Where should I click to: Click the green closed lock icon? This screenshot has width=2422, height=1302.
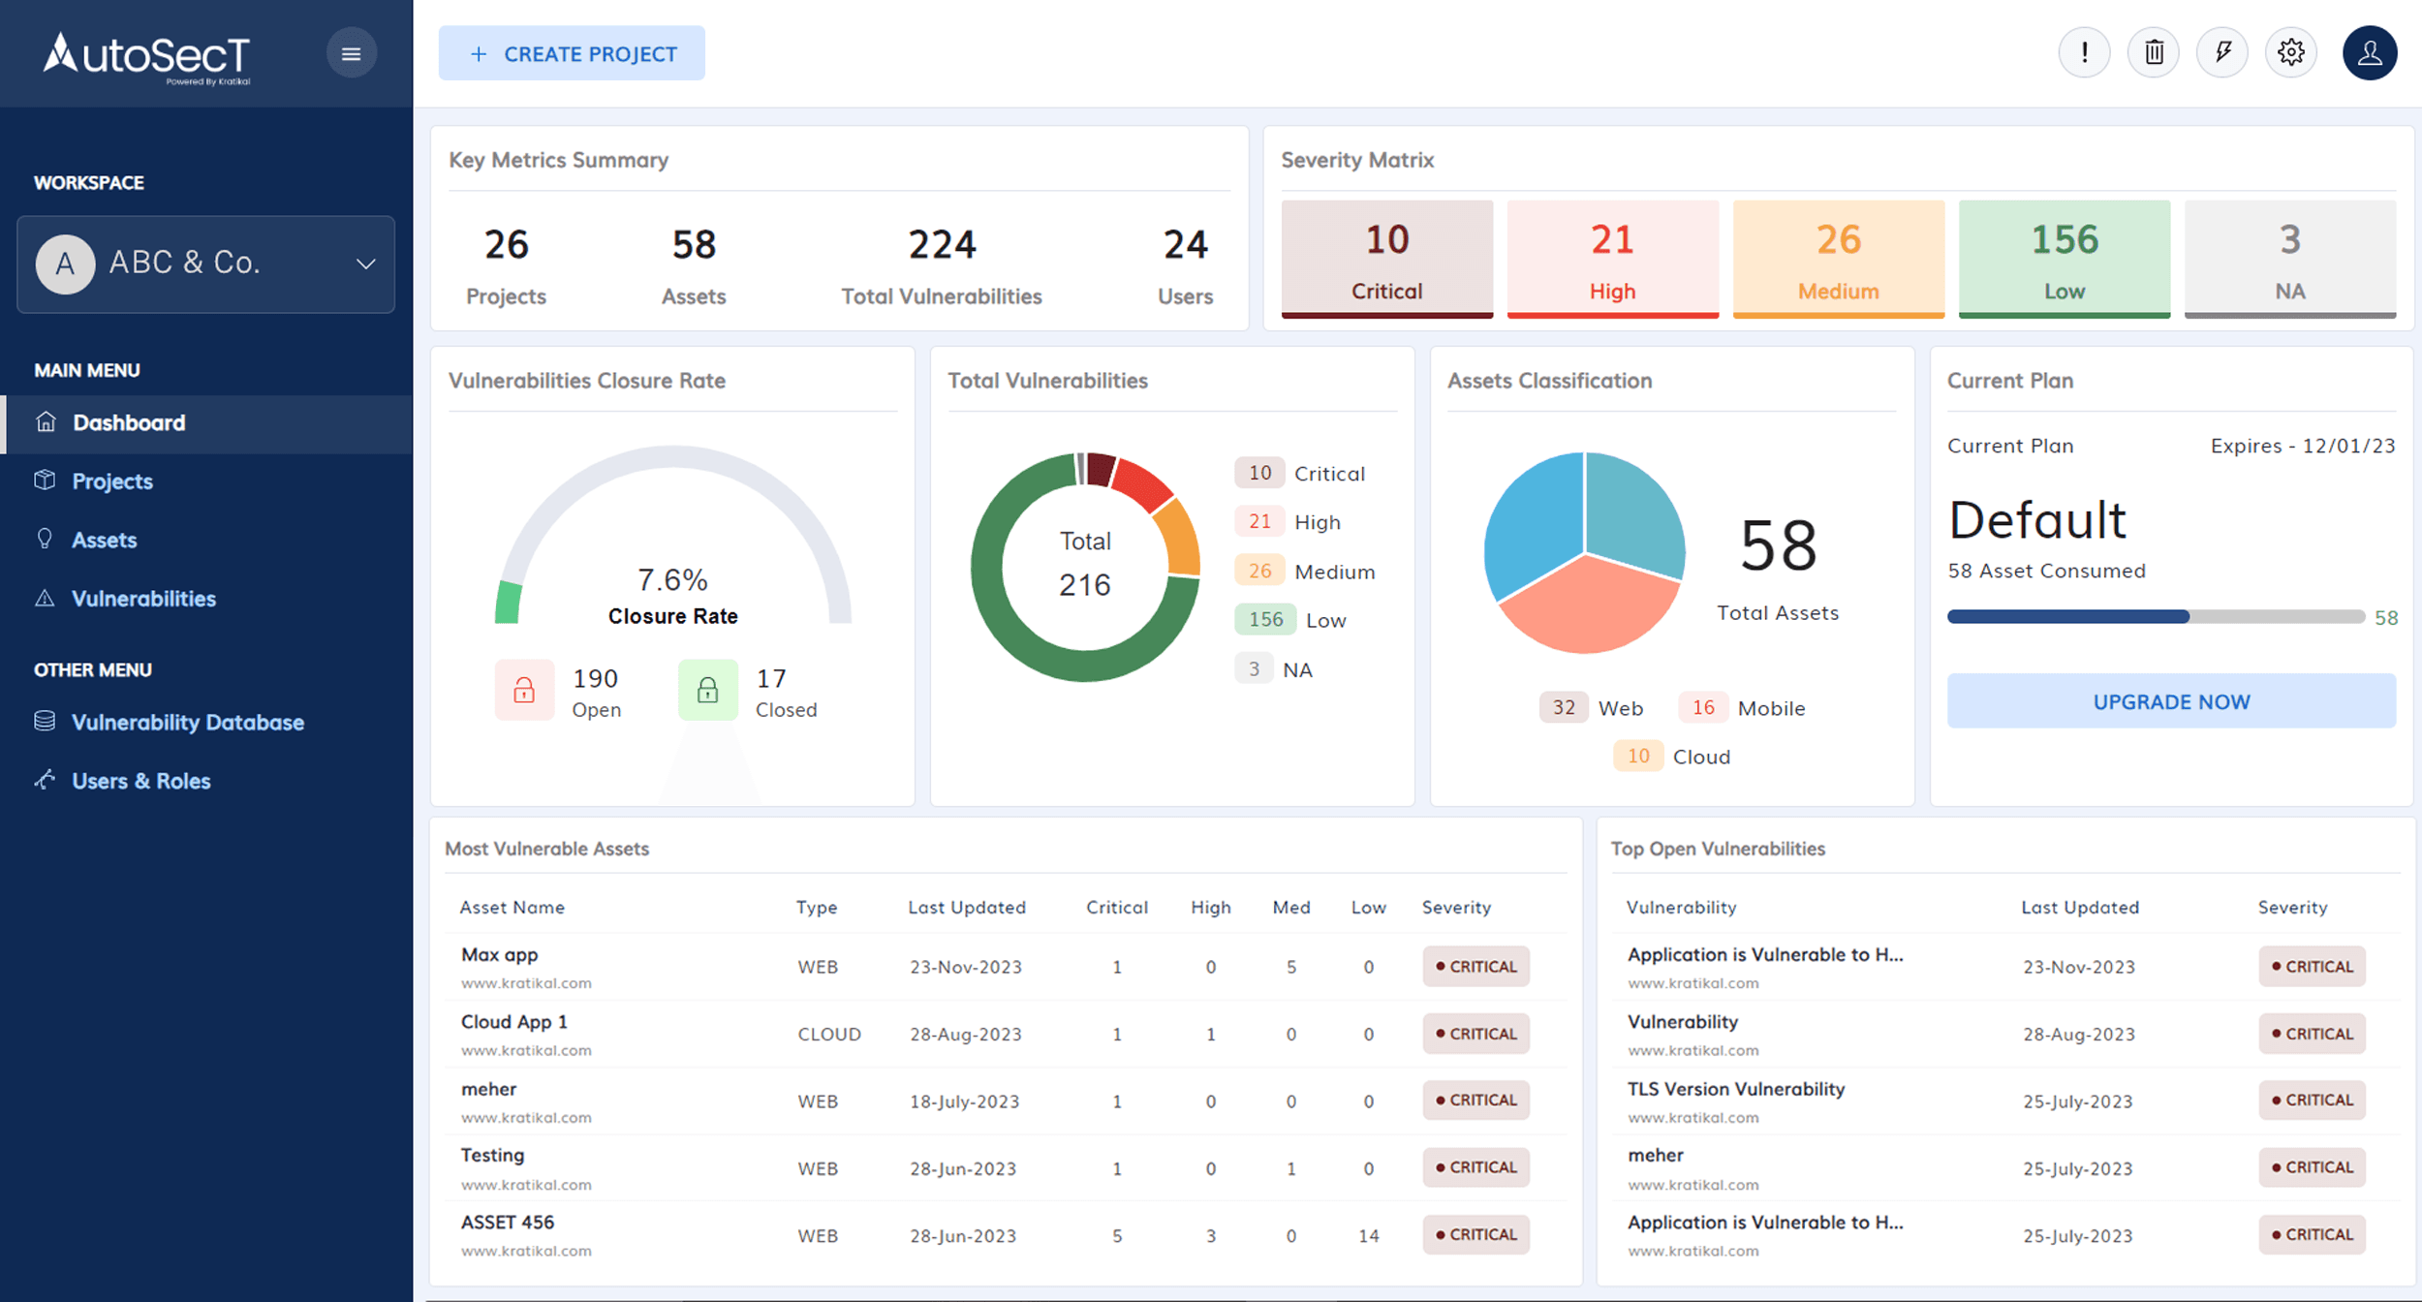pos(707,690)
